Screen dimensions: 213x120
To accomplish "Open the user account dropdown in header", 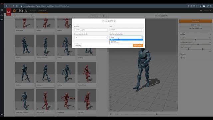I will (207, 11).
